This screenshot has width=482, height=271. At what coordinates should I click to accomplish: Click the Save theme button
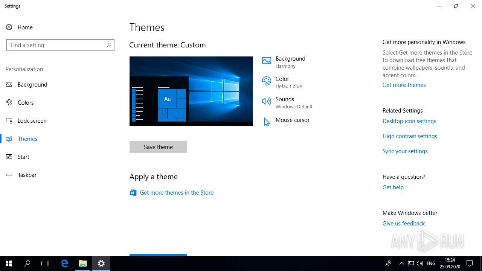(x=158, y=147)
